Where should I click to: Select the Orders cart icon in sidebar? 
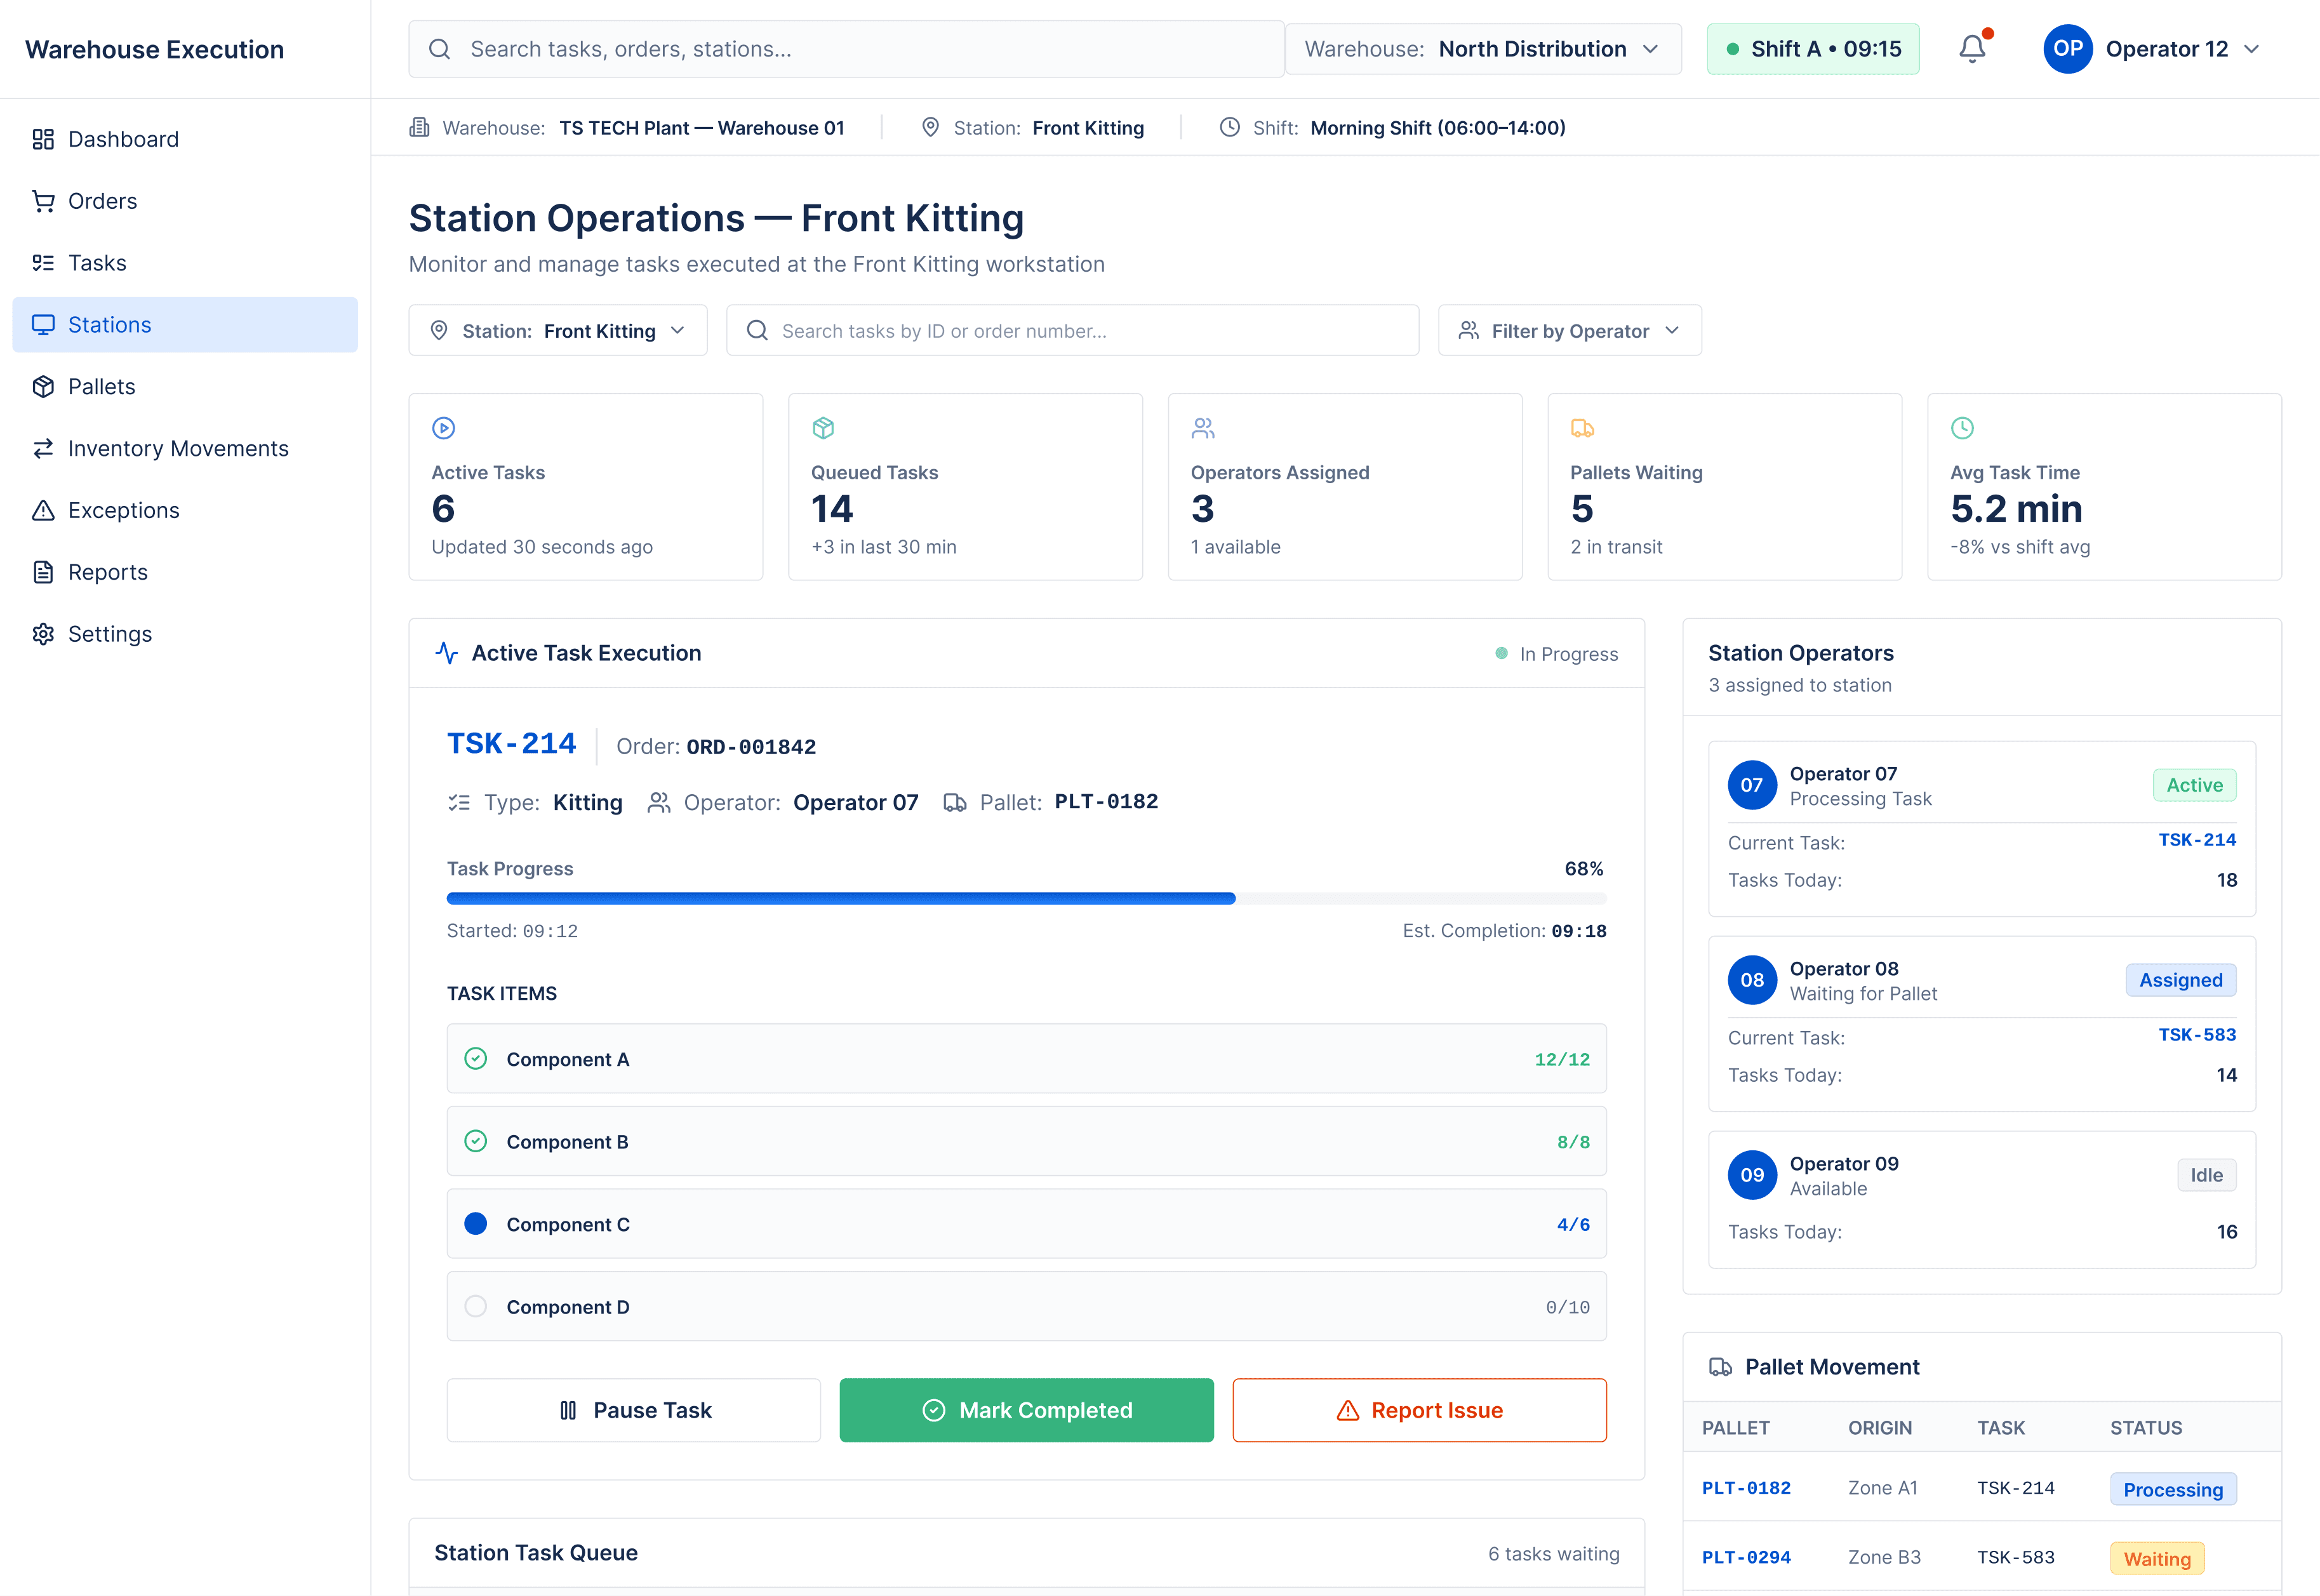click(x=44, y=201)
